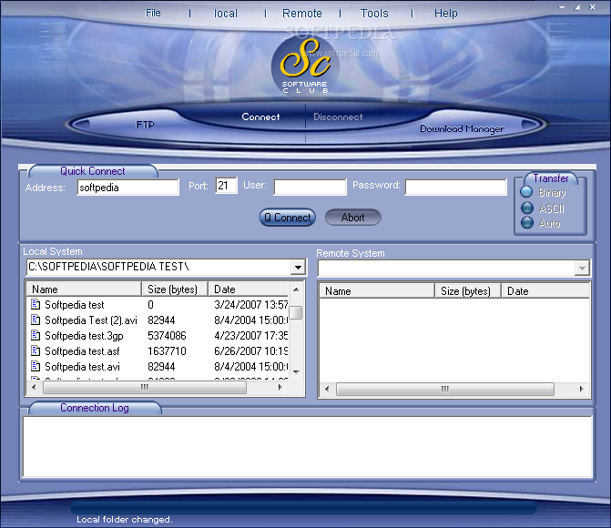Click local list scroll down arrow
The image size is (611, 528).
296,372
